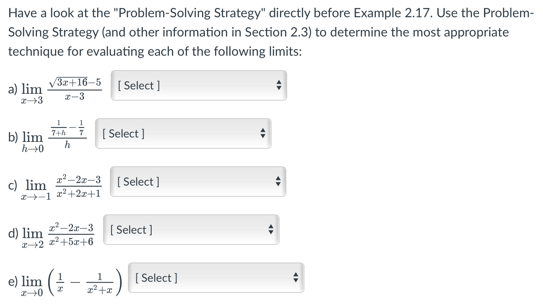Click the parenthesized expression in part e

click(84, 279)
